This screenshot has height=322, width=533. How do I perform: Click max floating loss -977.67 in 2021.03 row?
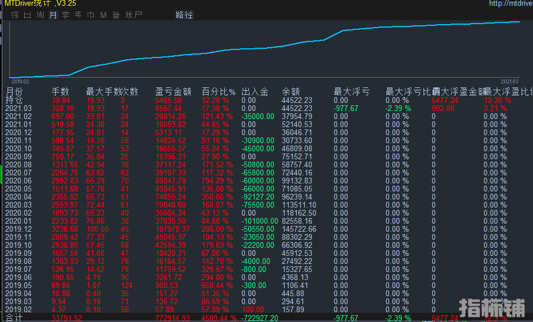click(346, 108)
